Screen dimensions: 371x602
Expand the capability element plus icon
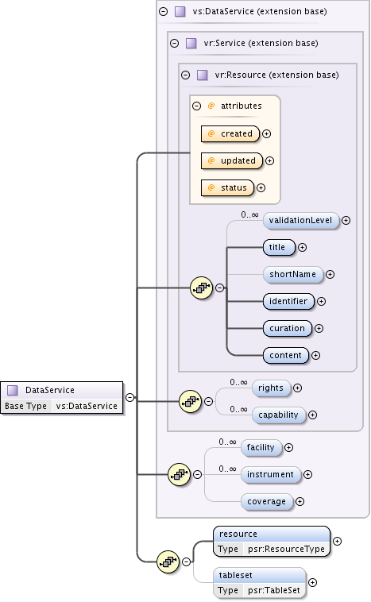(x=313, y=415)
